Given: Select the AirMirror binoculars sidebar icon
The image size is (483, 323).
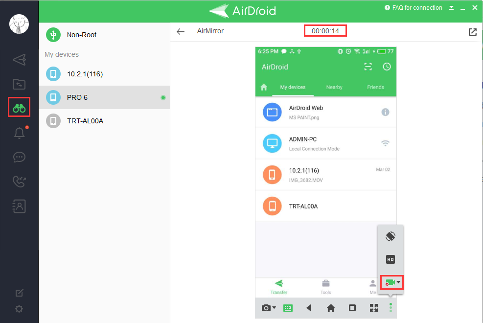Looking at the screenshot, I should click(x=19, y=108).
